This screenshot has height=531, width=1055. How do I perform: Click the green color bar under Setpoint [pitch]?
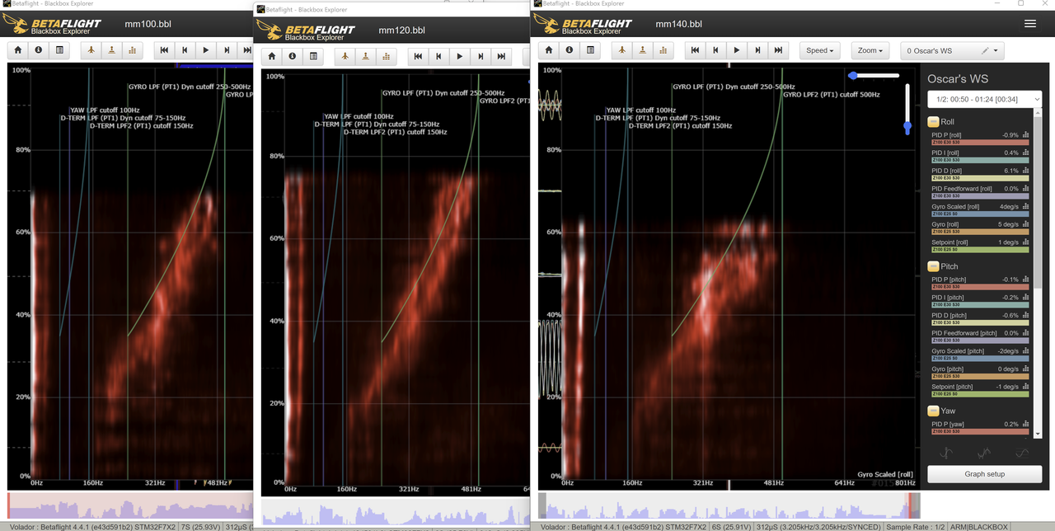click(x=980, y=394)
